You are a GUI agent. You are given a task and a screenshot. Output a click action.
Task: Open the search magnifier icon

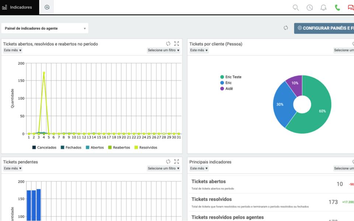(x=295, y=7)
